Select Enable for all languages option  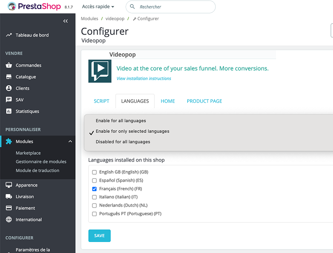[121, 121]
